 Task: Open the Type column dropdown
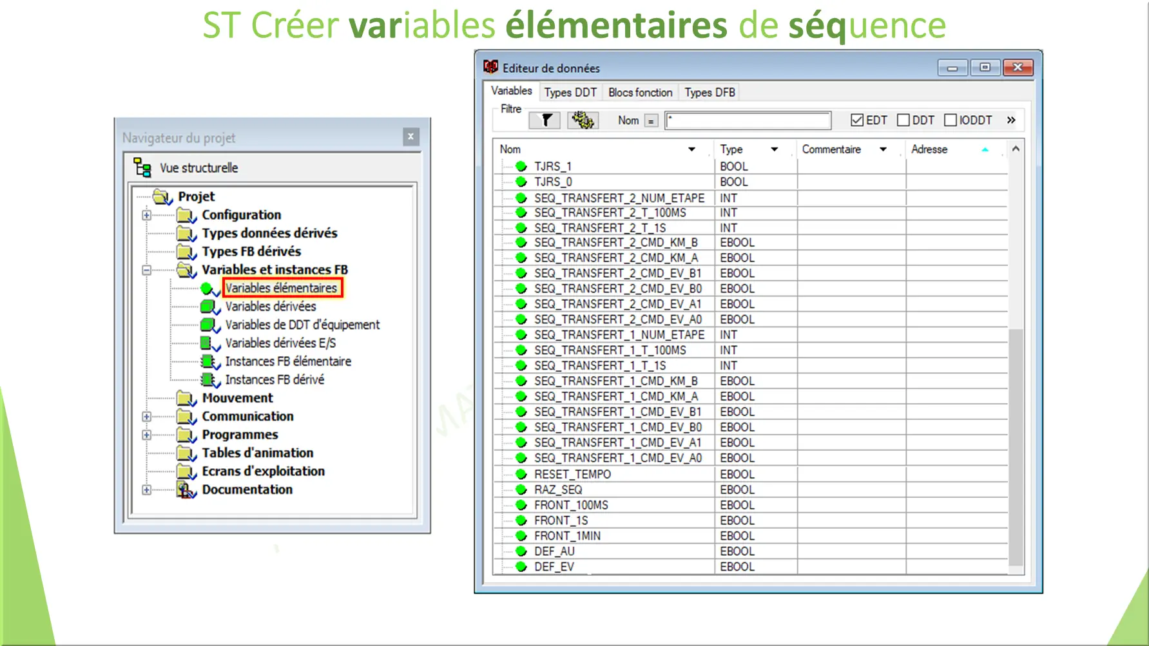tap(775, 149)
